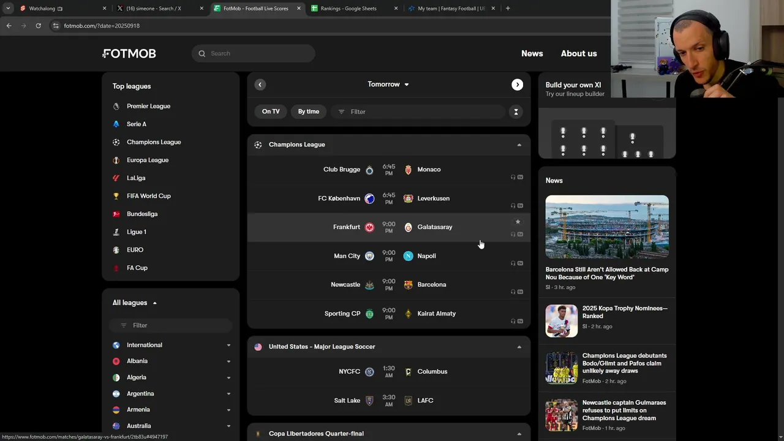Collapse the Champions League section
The width and height of the screenshot is (784, 441).
(x=519, y=145)
